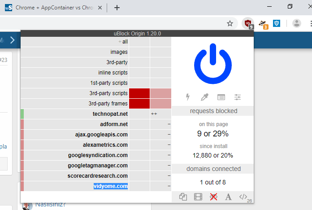Click the scorecardresearch.com domain row
Screen dimensions: 312x210
[x=75, y=176]
